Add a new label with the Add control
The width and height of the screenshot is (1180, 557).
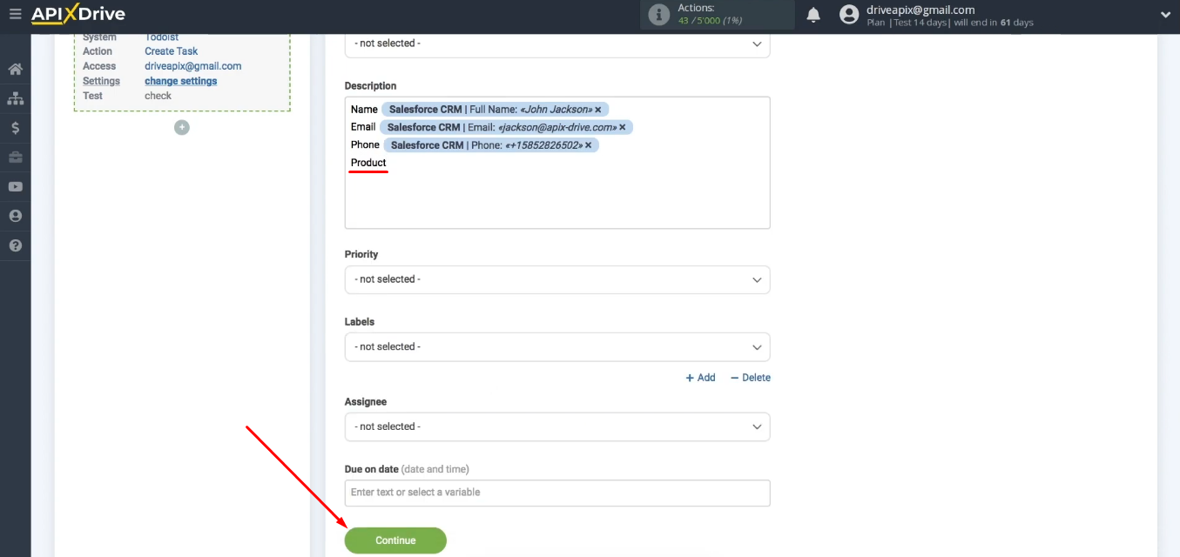tap(700, 377)
